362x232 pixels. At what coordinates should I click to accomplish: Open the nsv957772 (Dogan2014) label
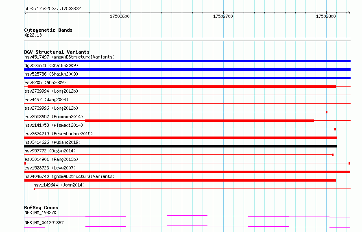point(50,151)
